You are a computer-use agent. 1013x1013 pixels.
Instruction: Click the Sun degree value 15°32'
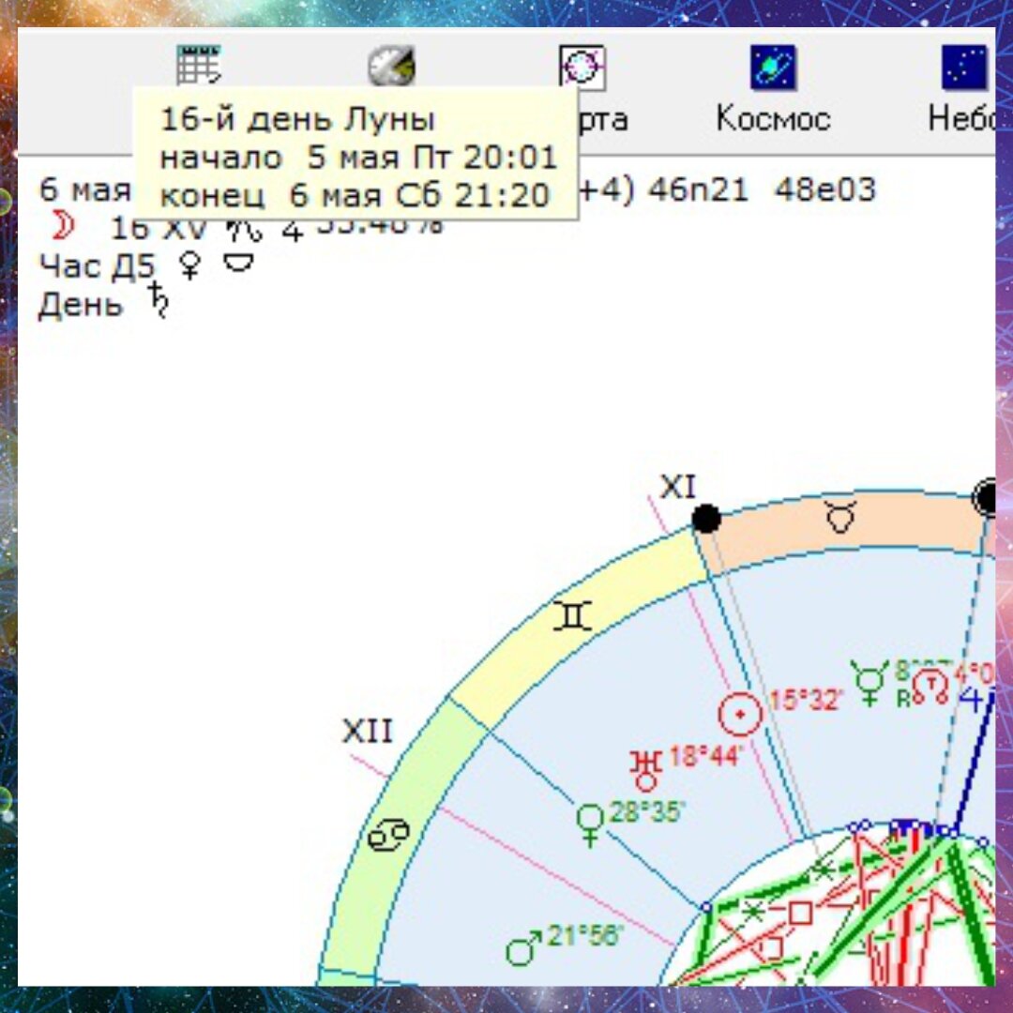tap(806, 700)
